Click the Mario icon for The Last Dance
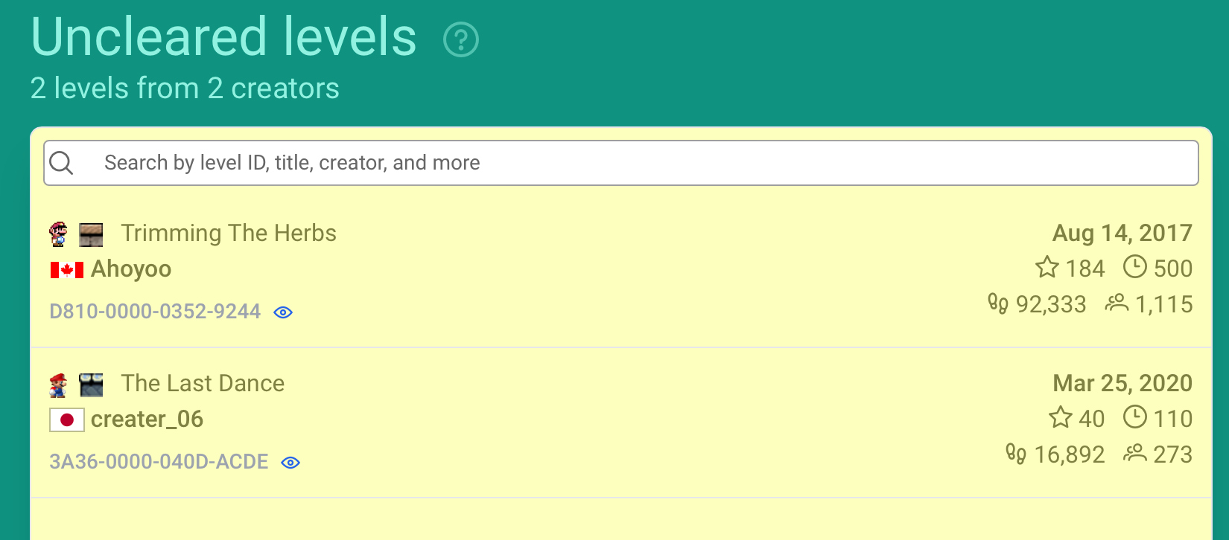Viewport: 1229px width, 540px height. [58, 385]
